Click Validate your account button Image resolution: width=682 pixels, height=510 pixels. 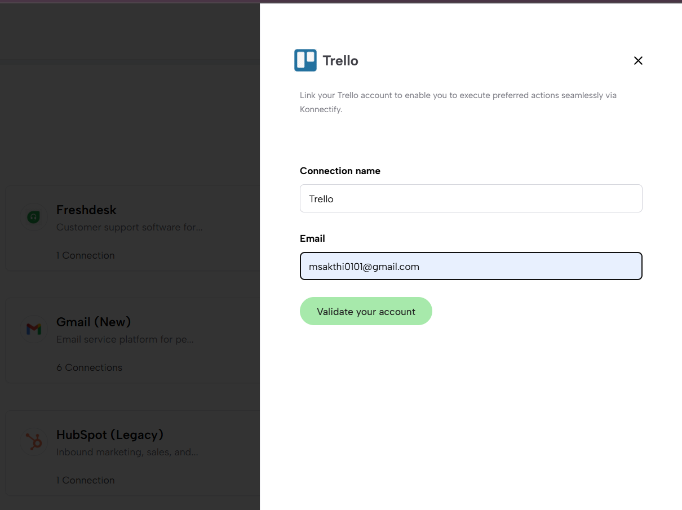click(x=366, y=311)
